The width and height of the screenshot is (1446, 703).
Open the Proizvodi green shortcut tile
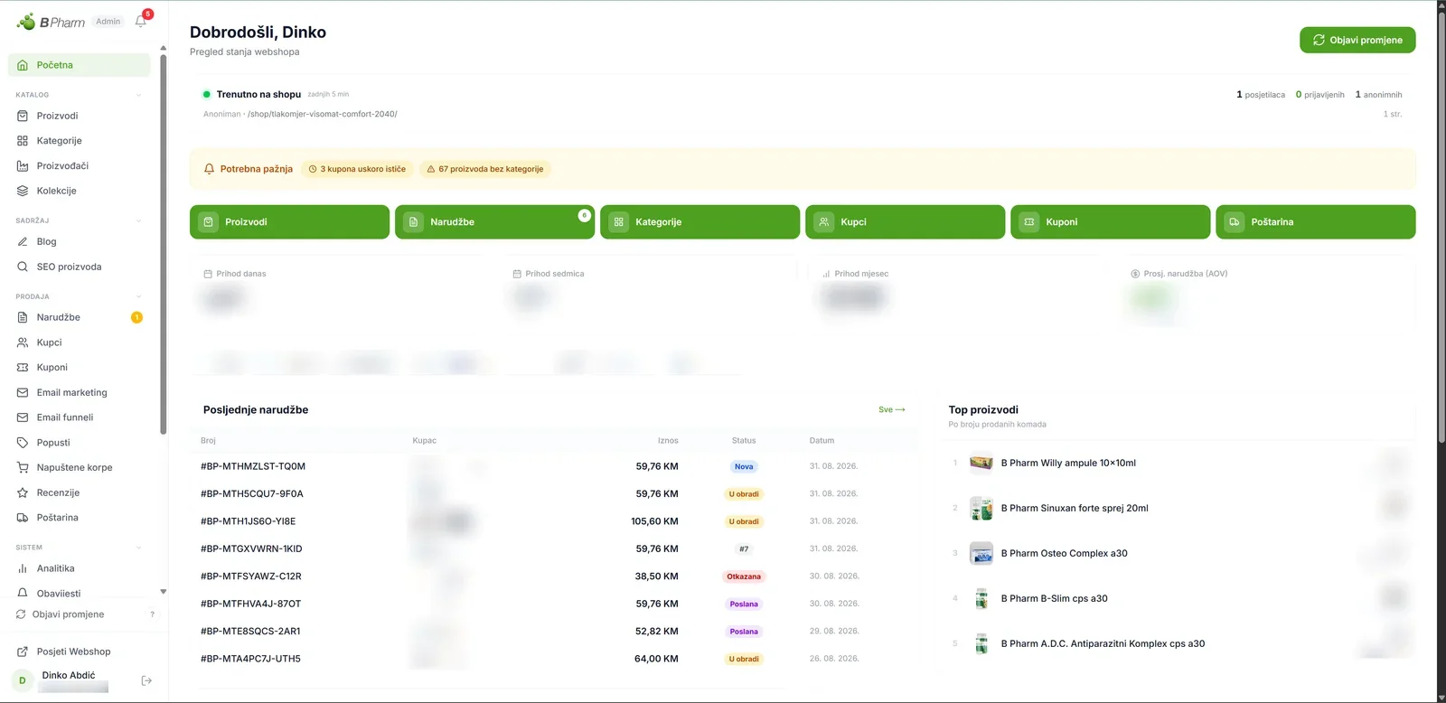[289, 222]
